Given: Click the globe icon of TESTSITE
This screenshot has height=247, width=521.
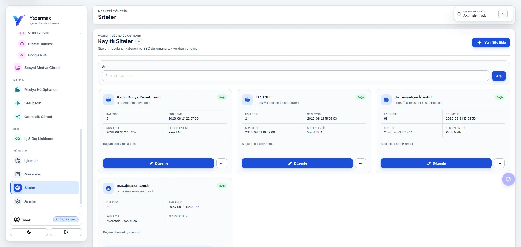Looking at the screenshot, I should point(247,100).
